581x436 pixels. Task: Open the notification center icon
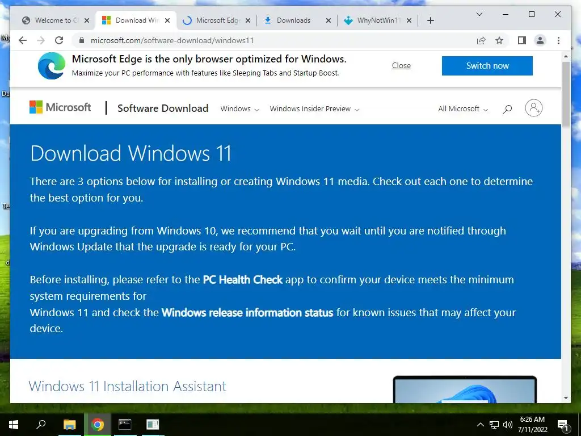(x=563, y=425)
